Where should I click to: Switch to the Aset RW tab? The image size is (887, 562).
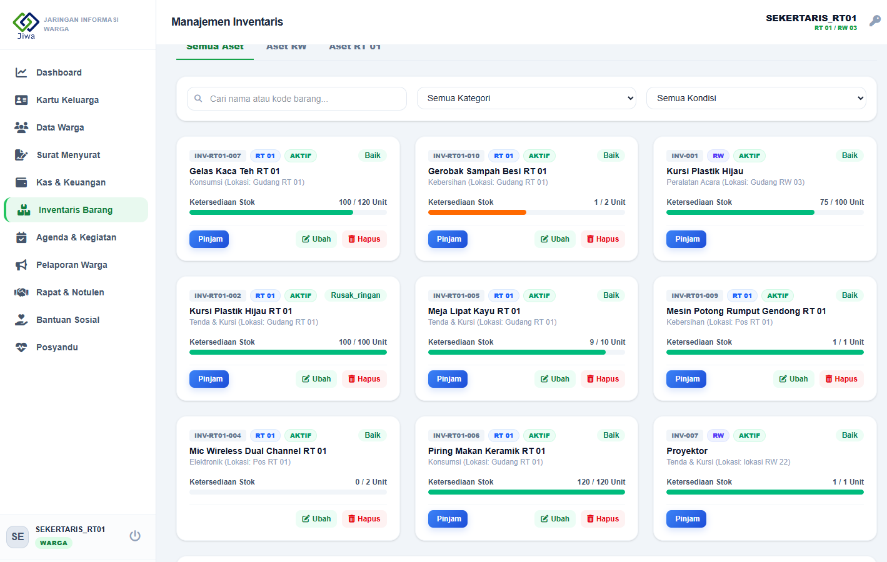coord(286,47)
